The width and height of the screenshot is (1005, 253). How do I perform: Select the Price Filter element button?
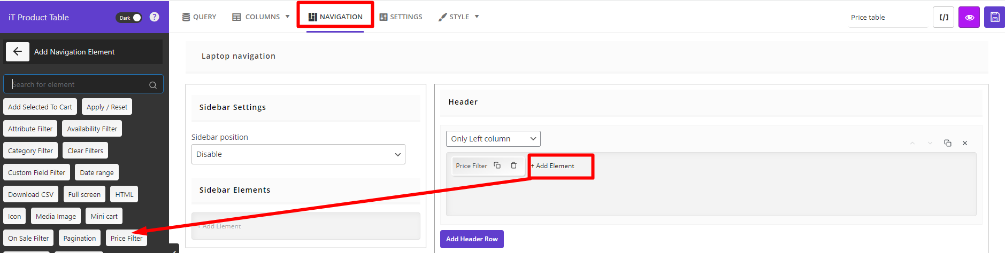127,238
